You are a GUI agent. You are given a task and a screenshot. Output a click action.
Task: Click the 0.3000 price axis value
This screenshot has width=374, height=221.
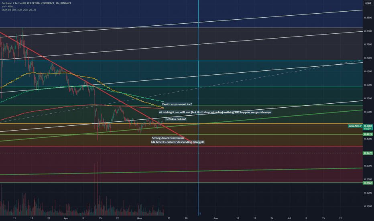coord(368,166)
